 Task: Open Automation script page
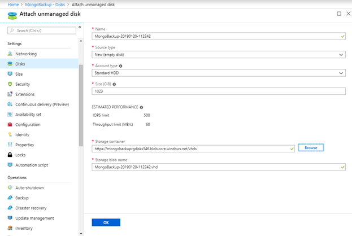coord(32,165)
